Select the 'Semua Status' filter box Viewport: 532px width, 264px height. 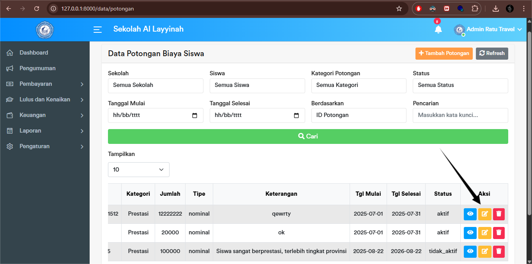tap(460, 85)
